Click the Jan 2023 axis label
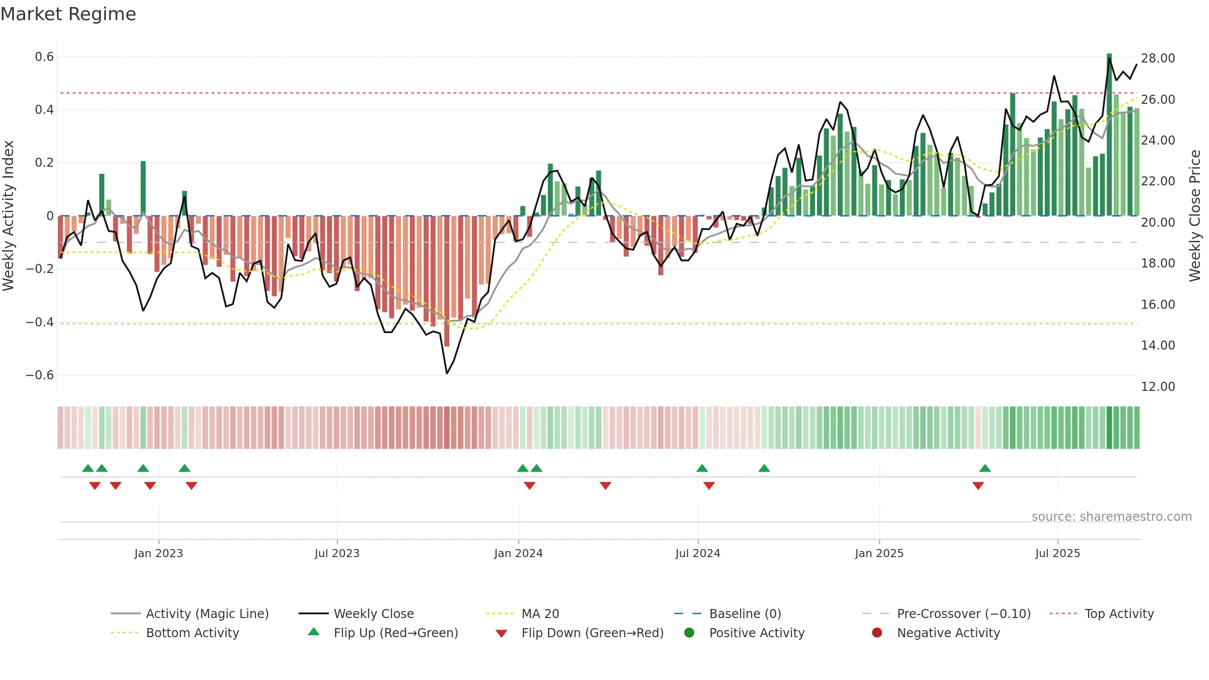Image resolution: width=1209 pixels, height=680 pixels. point(159,553)
